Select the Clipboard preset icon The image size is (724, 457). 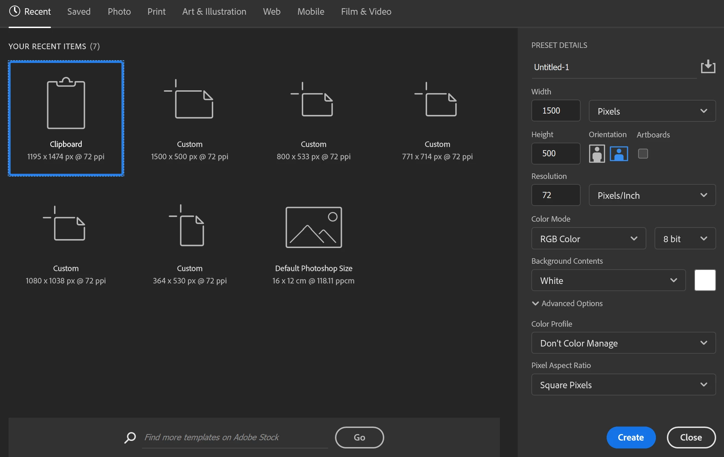click(66, 104)
